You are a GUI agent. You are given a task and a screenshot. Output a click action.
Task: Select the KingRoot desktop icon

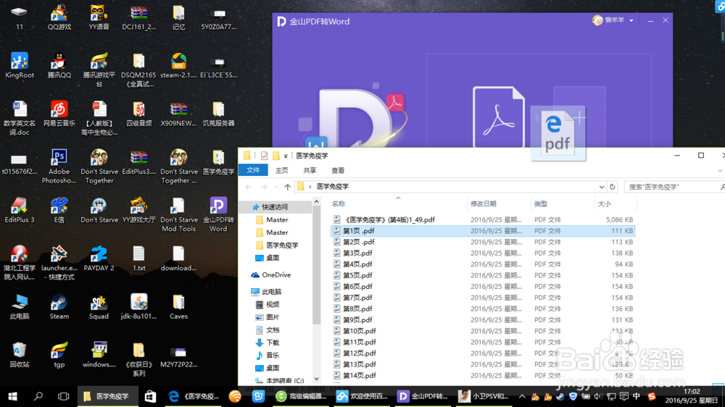pos(19,65)
